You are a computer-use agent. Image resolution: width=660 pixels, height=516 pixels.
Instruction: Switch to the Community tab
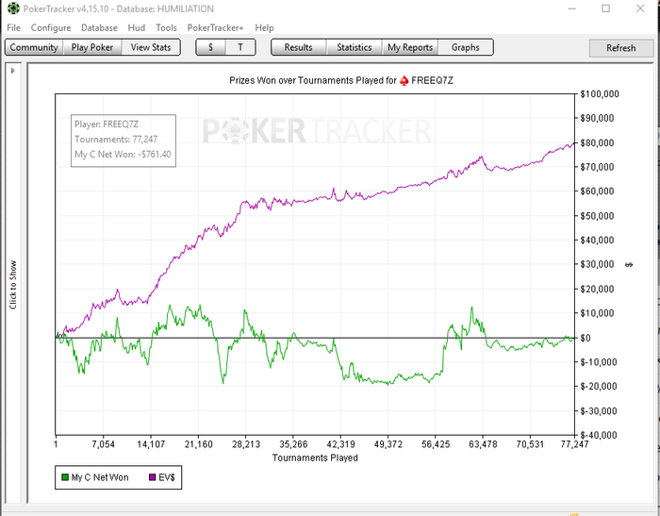click(x=34, y=47)
